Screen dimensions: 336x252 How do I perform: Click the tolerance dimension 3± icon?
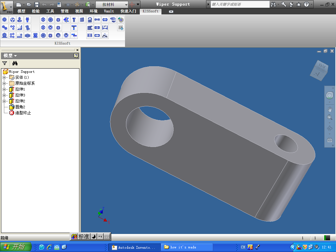click(x=105, y=28)
